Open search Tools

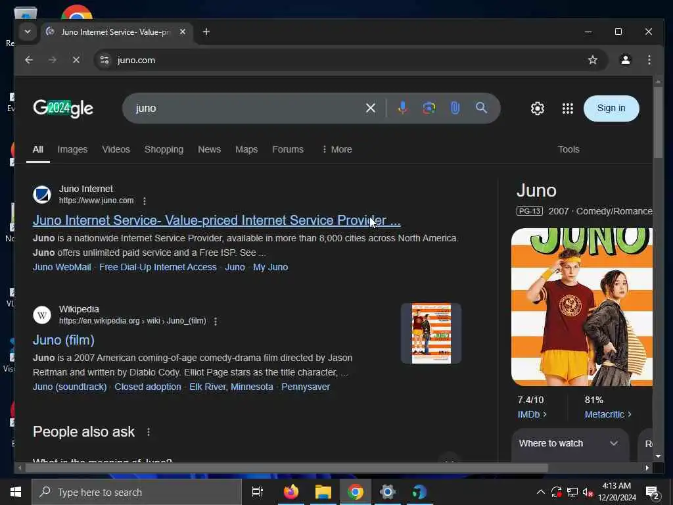pyautogui.click(x=569, y=149)
